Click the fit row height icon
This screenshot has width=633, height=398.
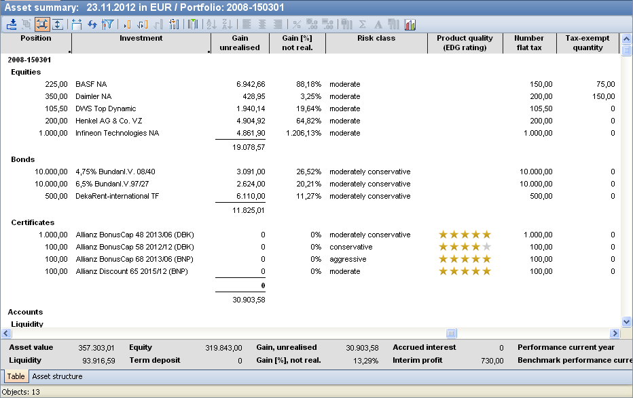[57, 24]
